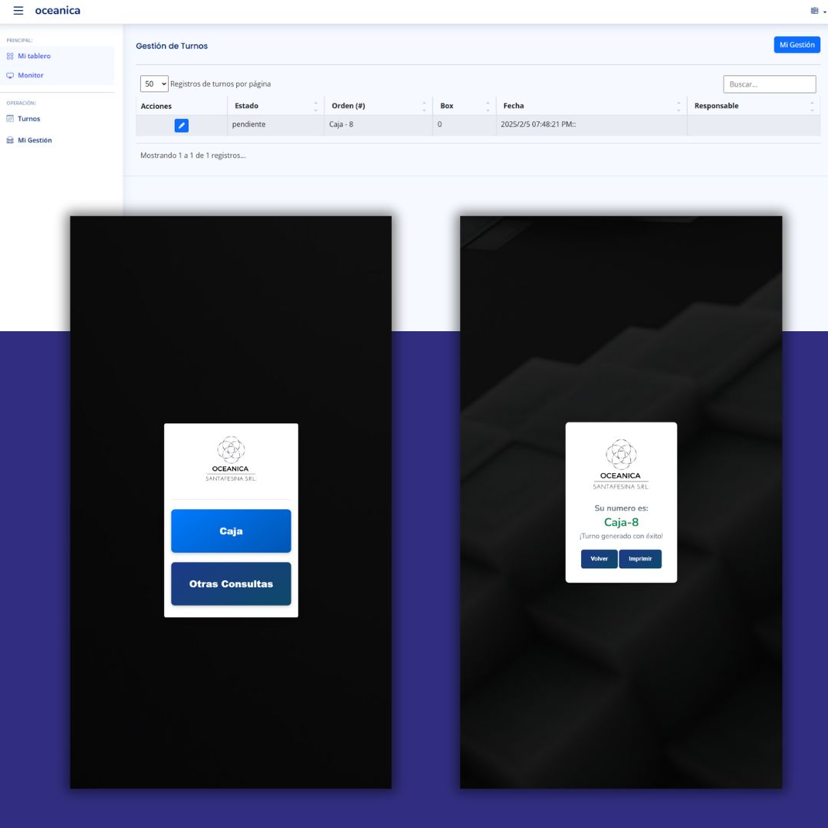Click the Monitor screen icon
Screen dimensions: 828x828
(10, 75)
